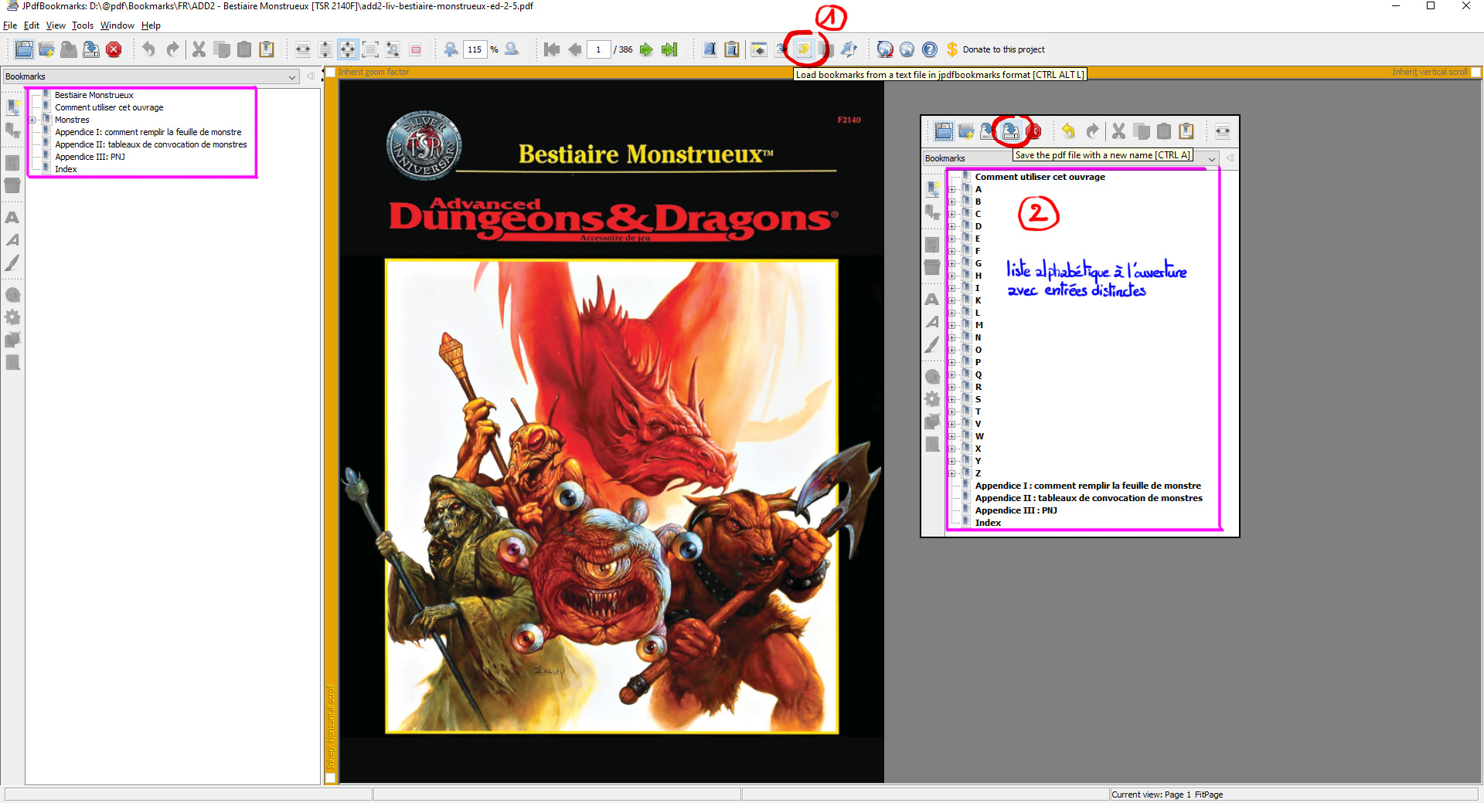1484x803 pixels.
Task: Click the red close file icon
Action: point(114,49)
